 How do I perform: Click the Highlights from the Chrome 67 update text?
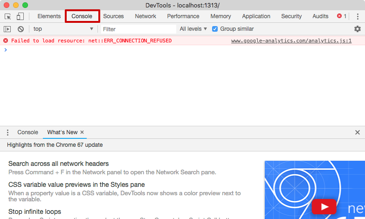click(x=55, y=145)
